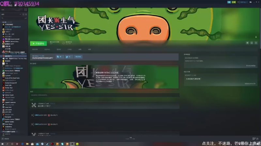Select UnderMine in the game list
Image resolution: width=261 pixels, height=146 pixels.
click(x=8, y=127)
